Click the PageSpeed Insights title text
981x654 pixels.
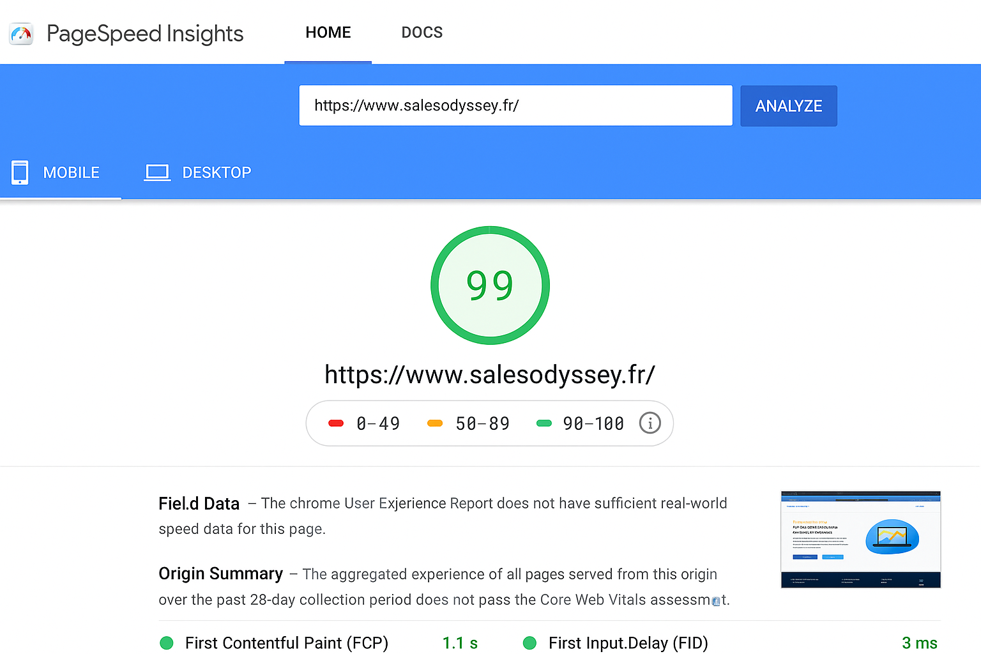coord(145,34)
